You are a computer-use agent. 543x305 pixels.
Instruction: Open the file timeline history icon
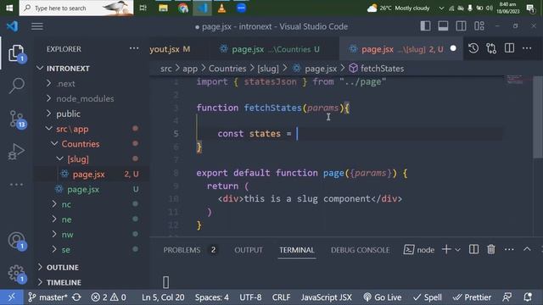pyautogui.click(x=473, y=48)
